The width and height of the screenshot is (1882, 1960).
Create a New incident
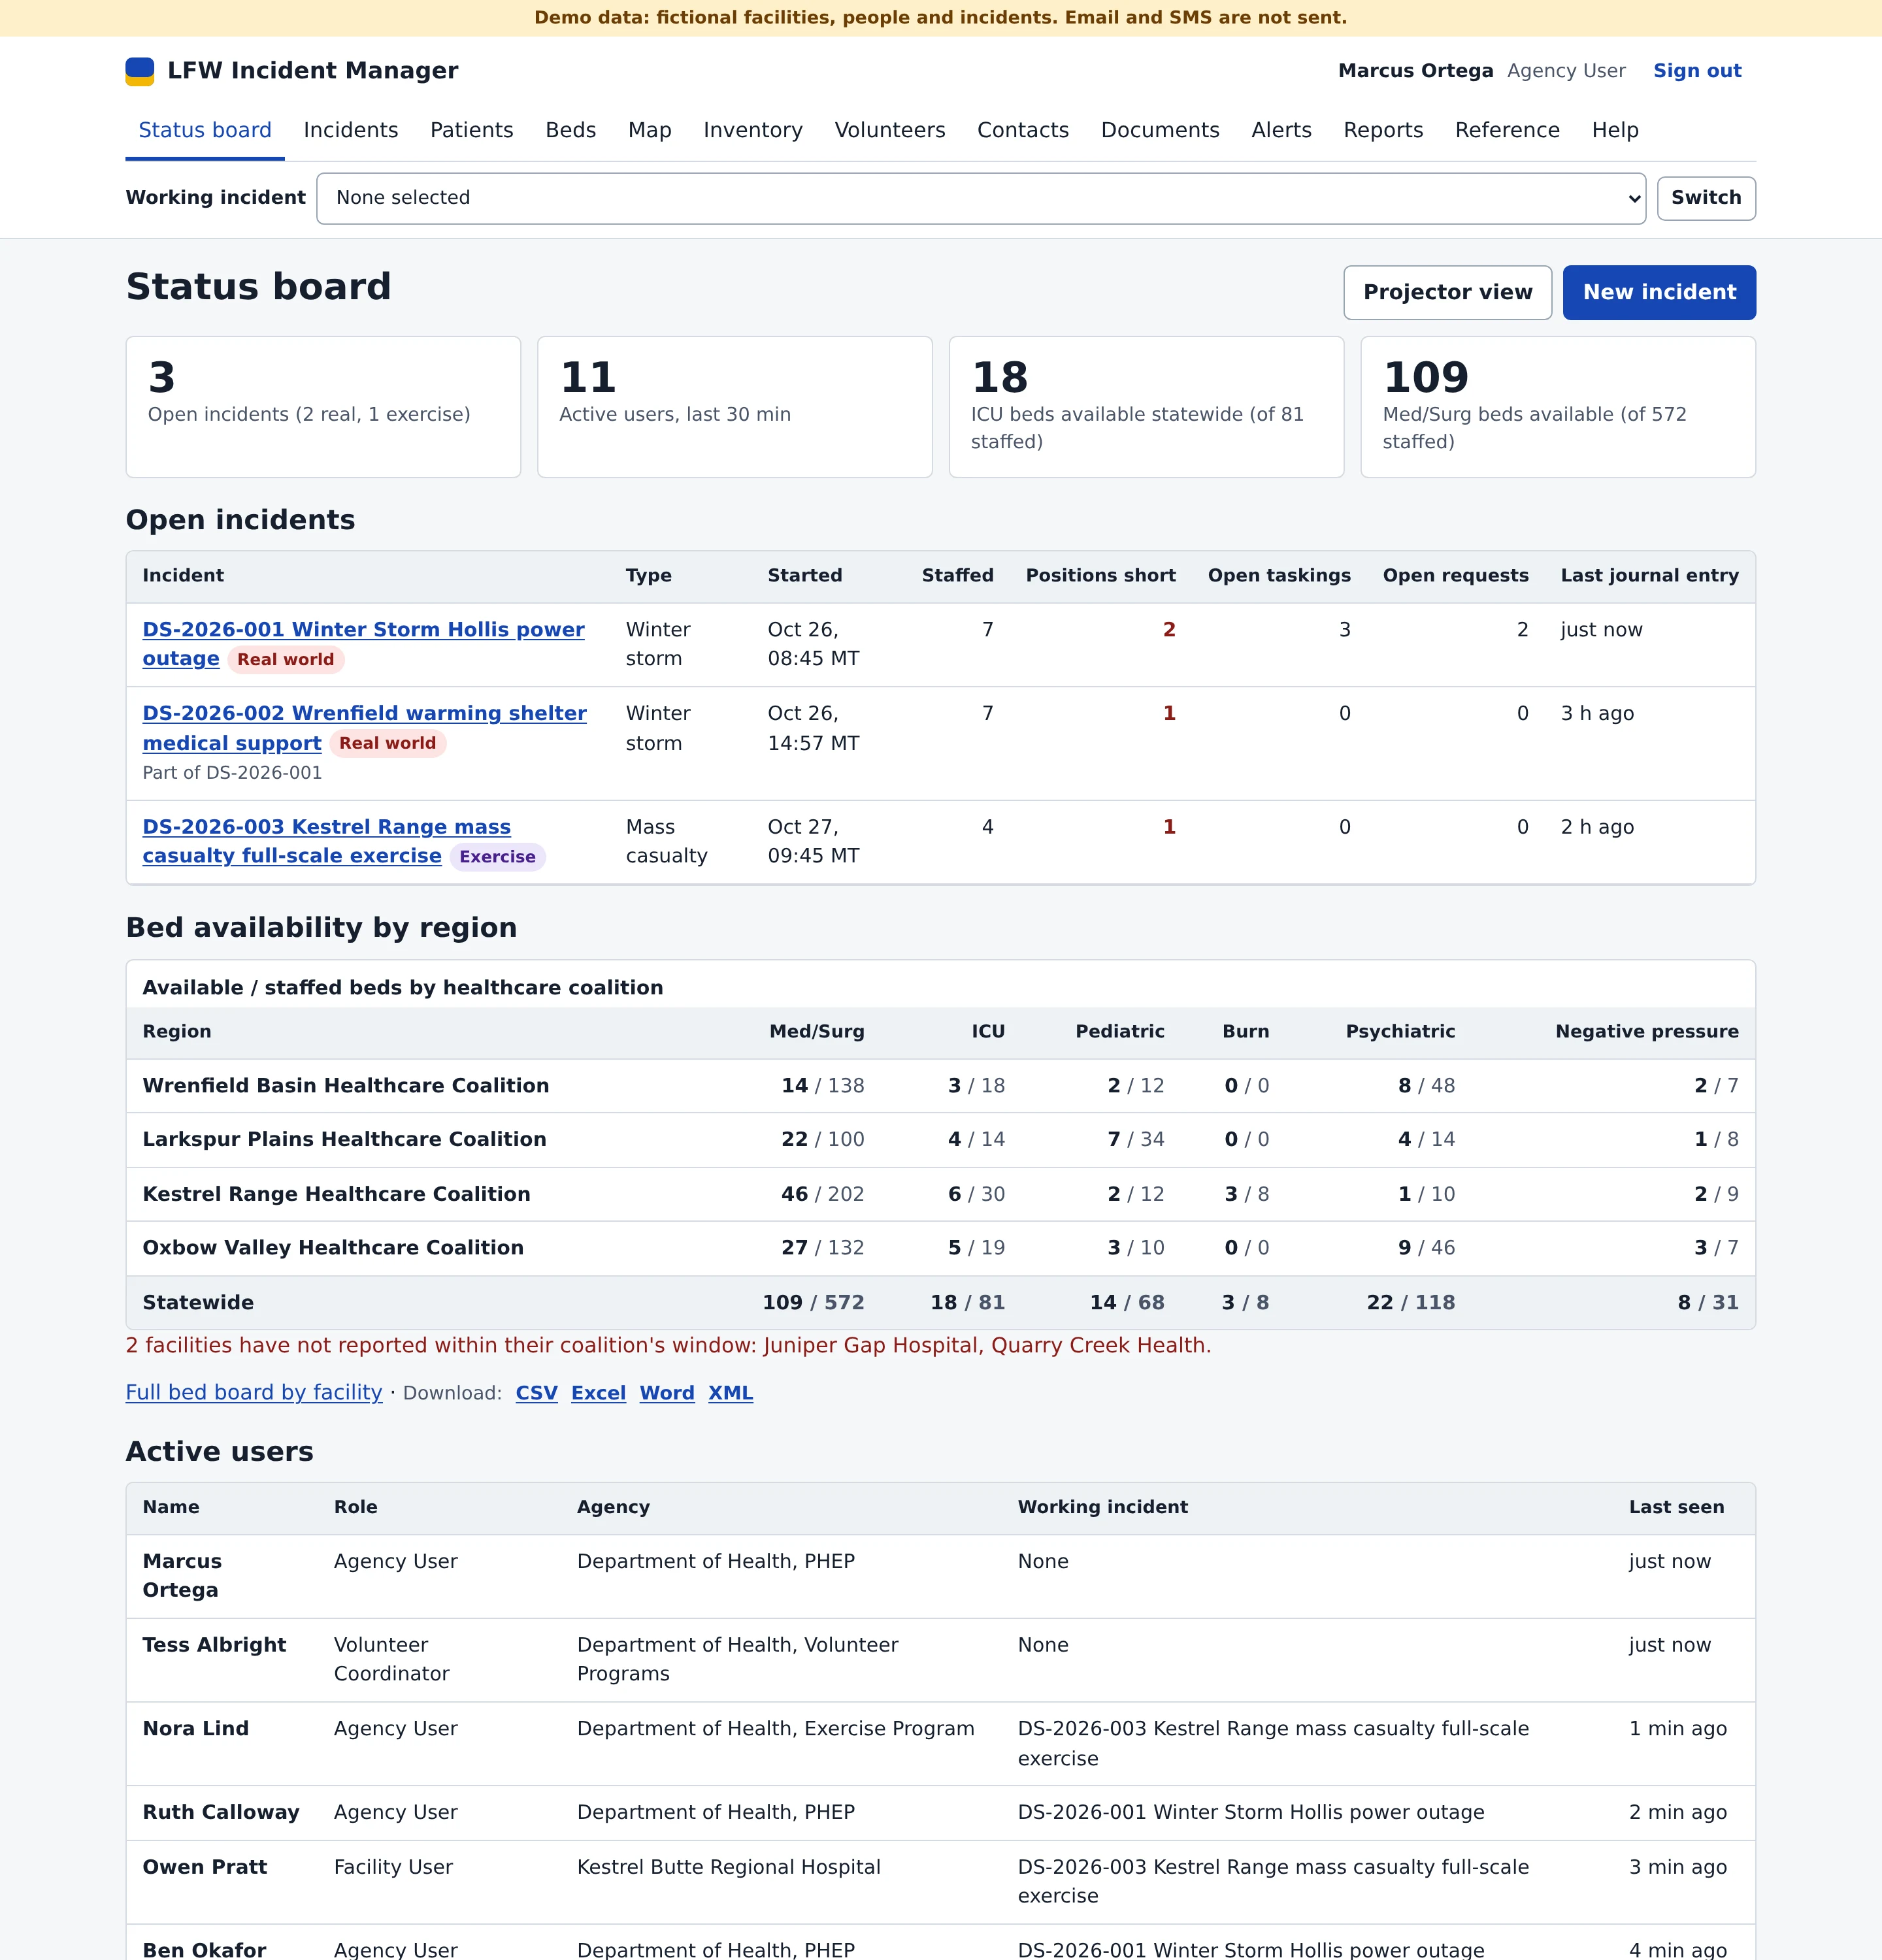1659,293
